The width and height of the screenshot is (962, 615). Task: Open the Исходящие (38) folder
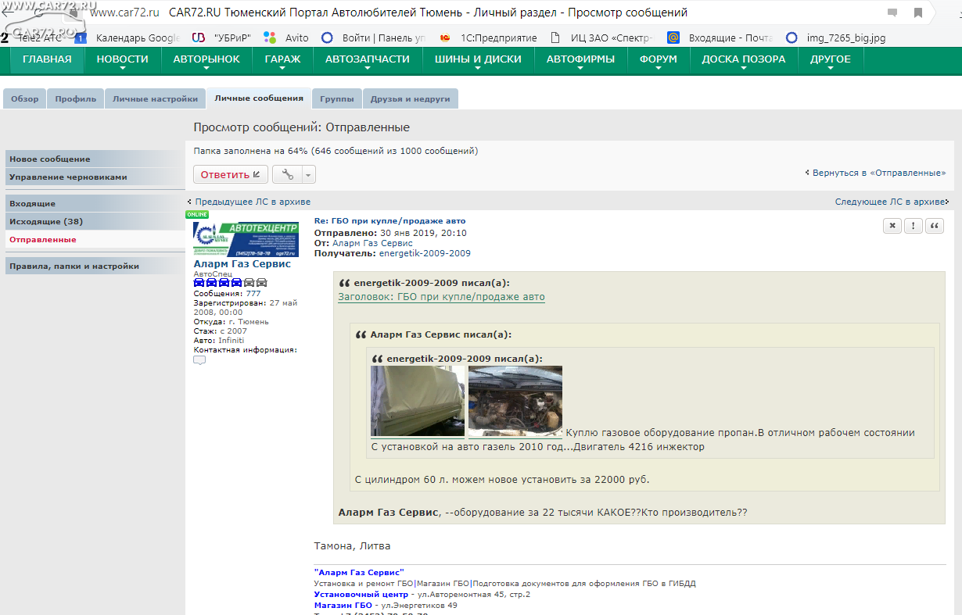95,221
